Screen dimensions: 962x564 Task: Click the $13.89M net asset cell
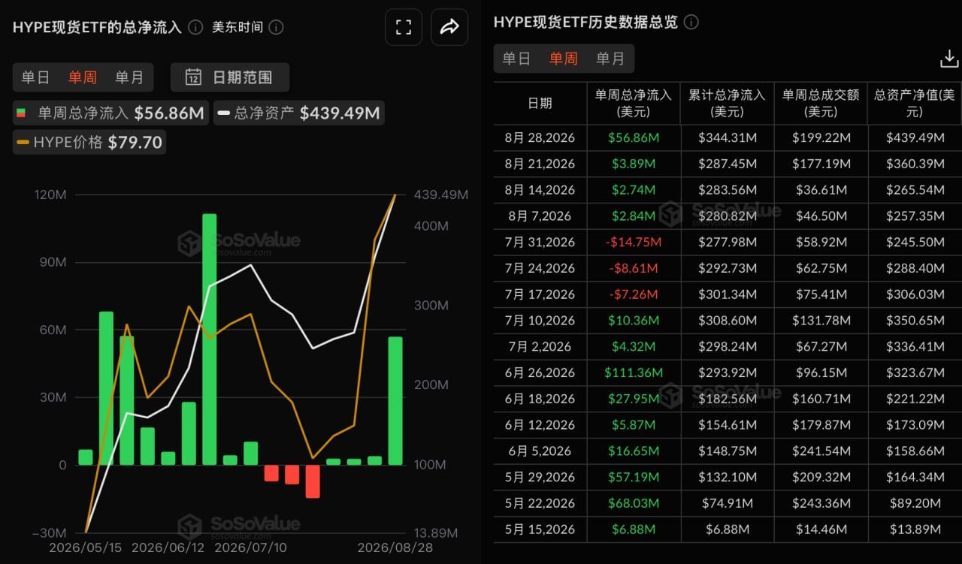click(x=914, y=529)
